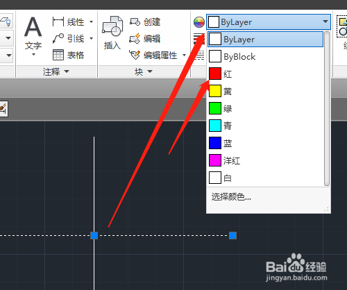Viewport: 347px width, 290px height.
Task: Open the Linear dimension dropdown arrow
Action: point(91,22)
